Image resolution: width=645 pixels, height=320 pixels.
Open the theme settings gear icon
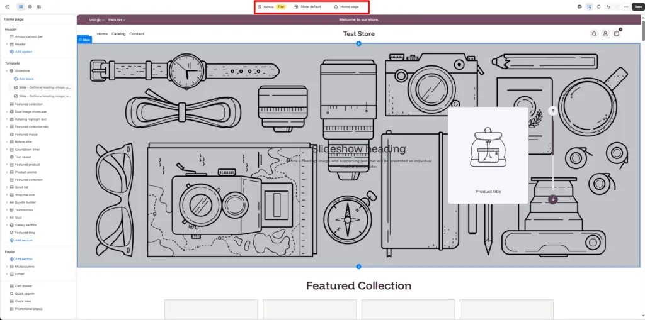30,6
